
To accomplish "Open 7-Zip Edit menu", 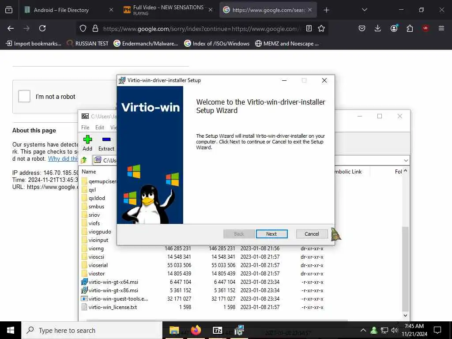I will click(x=99, y=128).
